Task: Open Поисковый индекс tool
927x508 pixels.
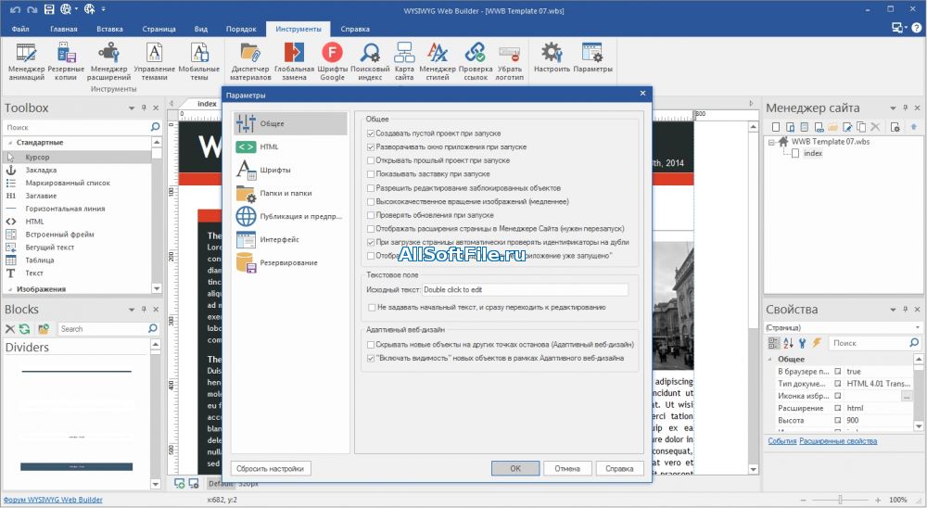Action: click(x=370, y=62)
